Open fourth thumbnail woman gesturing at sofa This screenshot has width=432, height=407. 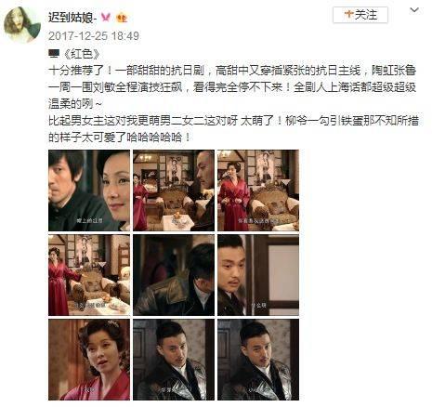coord(89,275)
